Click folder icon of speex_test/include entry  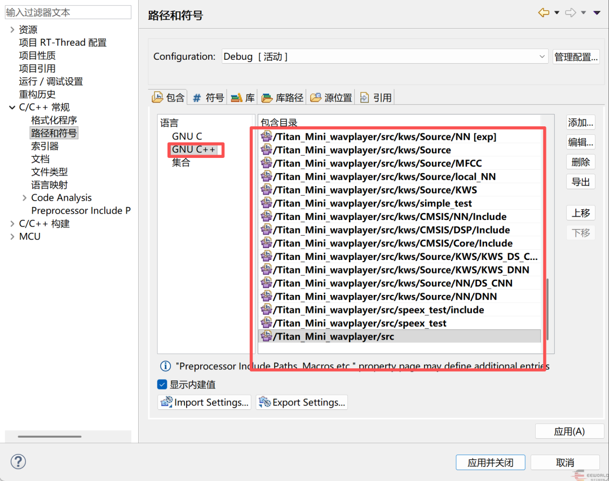coord(266,309)
